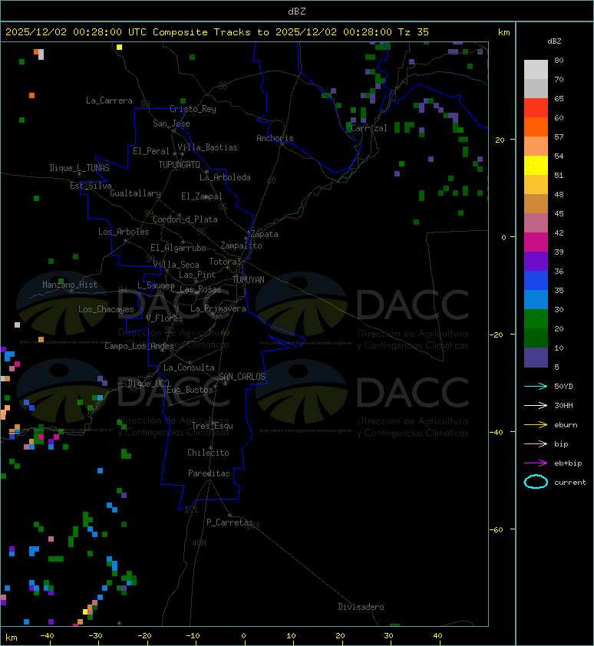Click the Dique_UCL label
Screen dimensions: 594x646
point(149,384)
